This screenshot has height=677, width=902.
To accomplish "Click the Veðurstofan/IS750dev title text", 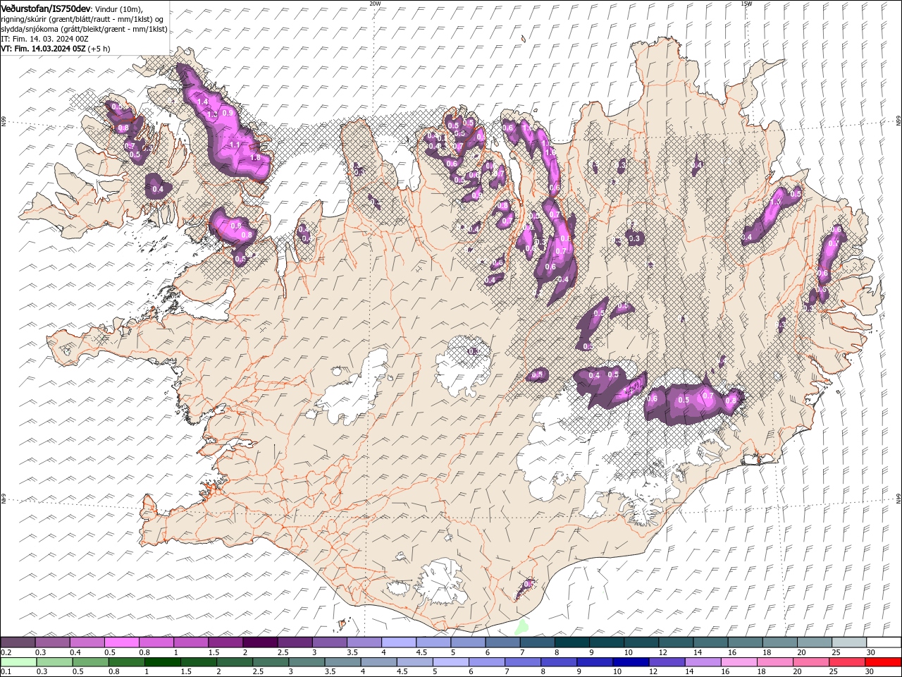I will (46, 8).
